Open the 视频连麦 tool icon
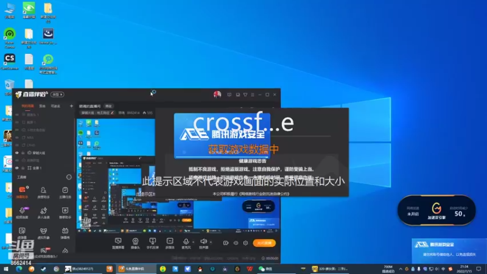487x274 pixels. point(22,213)
